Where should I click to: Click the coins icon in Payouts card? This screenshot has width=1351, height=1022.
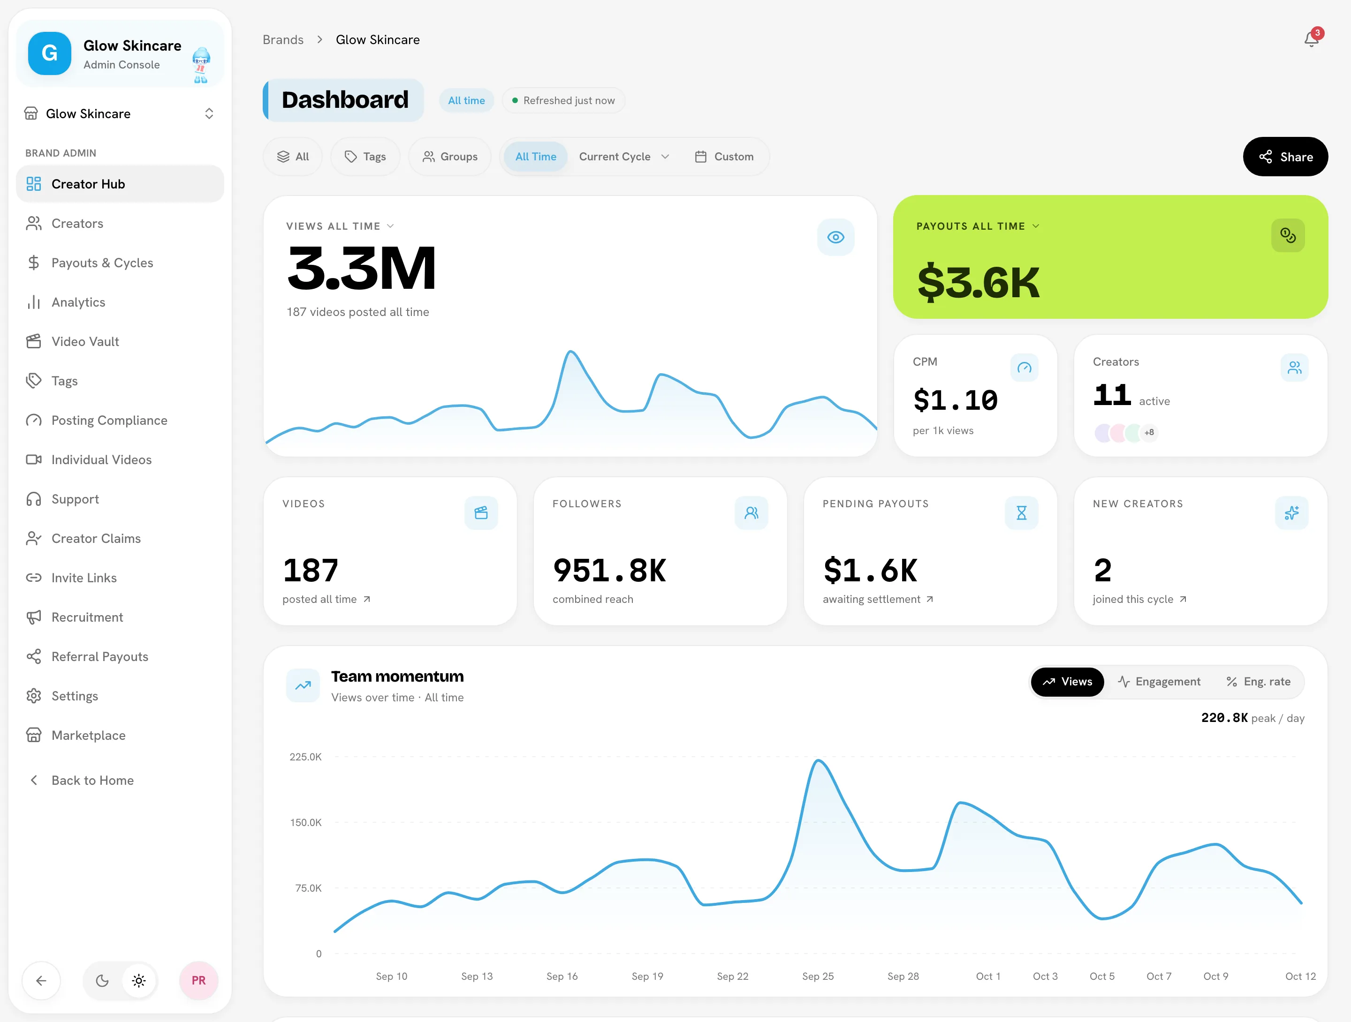[x=1288, y=236]
